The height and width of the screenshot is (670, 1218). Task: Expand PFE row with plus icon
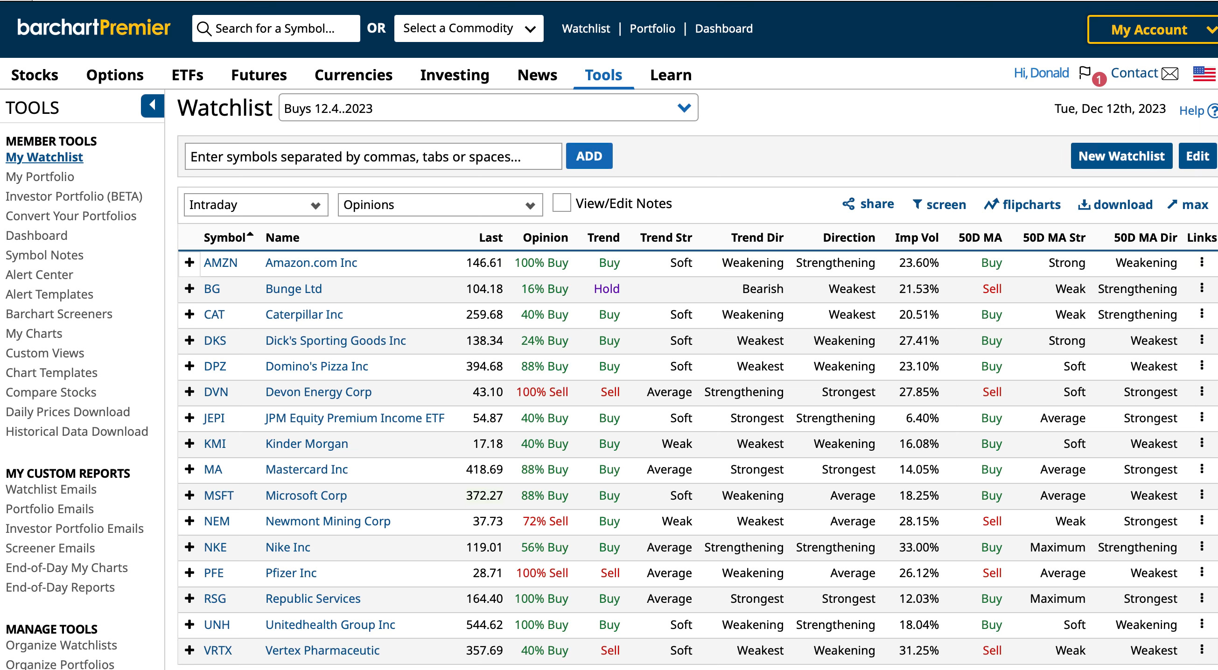coord(189,572)
